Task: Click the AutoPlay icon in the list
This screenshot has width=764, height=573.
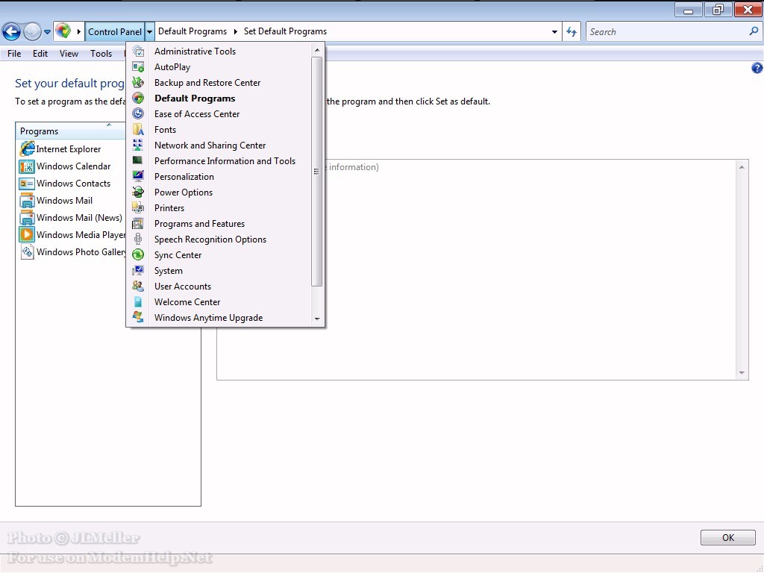Action: 138,66
